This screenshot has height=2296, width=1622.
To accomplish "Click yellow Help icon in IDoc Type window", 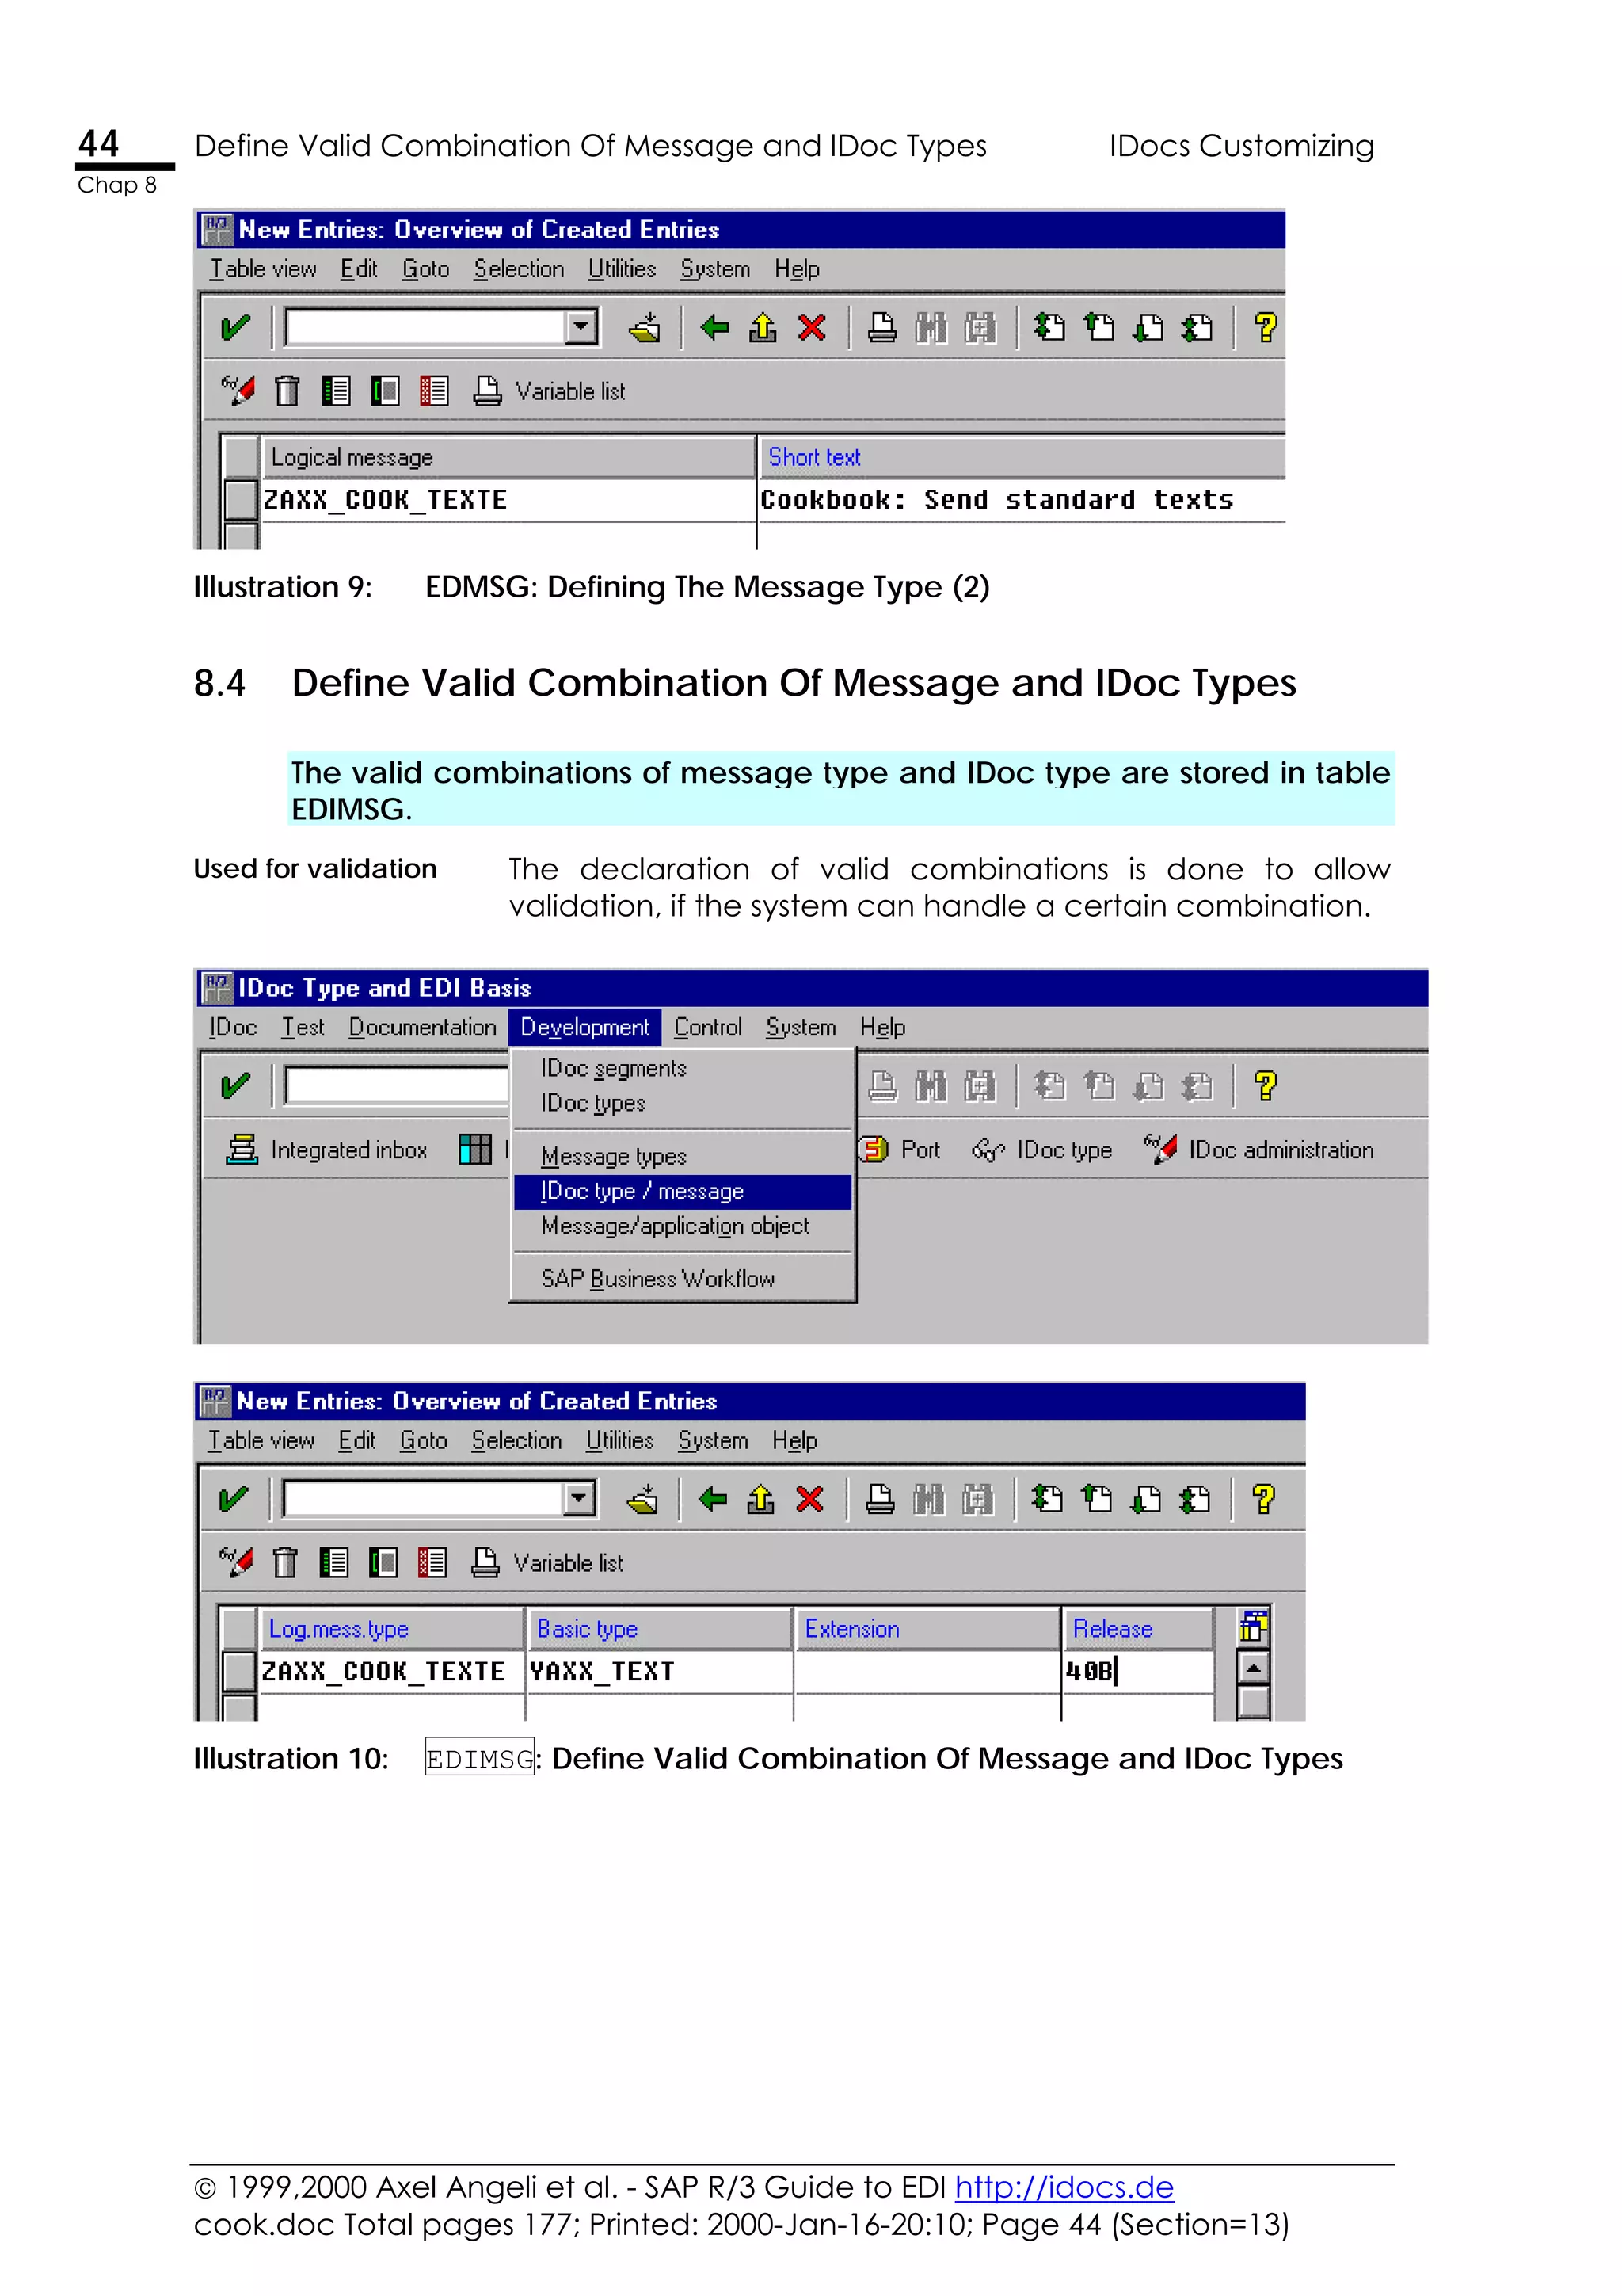I will tap(1266, 1086).
